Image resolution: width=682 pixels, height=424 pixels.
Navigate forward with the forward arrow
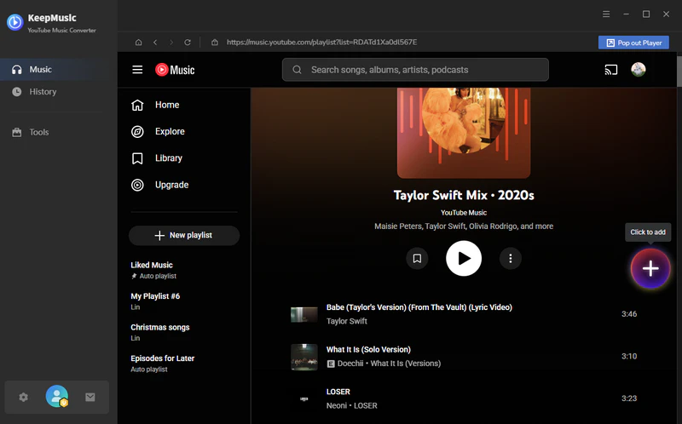tap(171, 42)
